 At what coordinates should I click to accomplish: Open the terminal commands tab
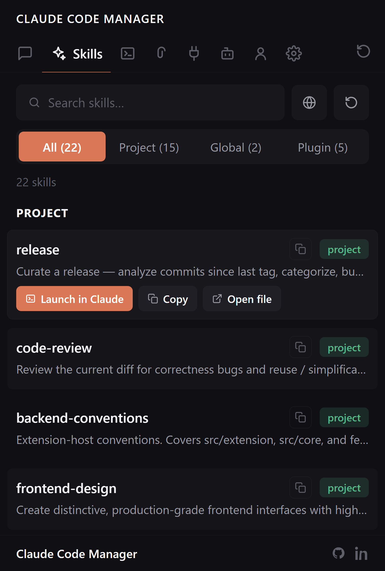point(127,53)
